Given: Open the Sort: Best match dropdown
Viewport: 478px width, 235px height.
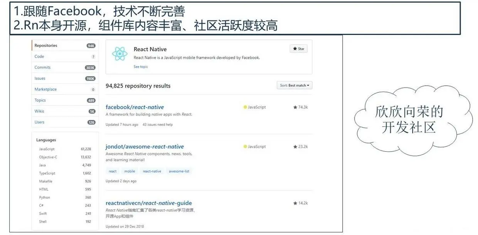Looking at the screenshot, I should [295, 85].
